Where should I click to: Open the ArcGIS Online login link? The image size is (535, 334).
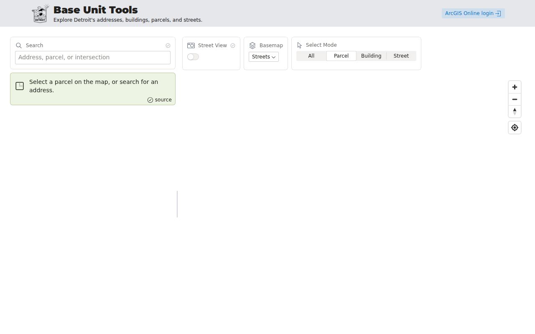pos(473,13)
